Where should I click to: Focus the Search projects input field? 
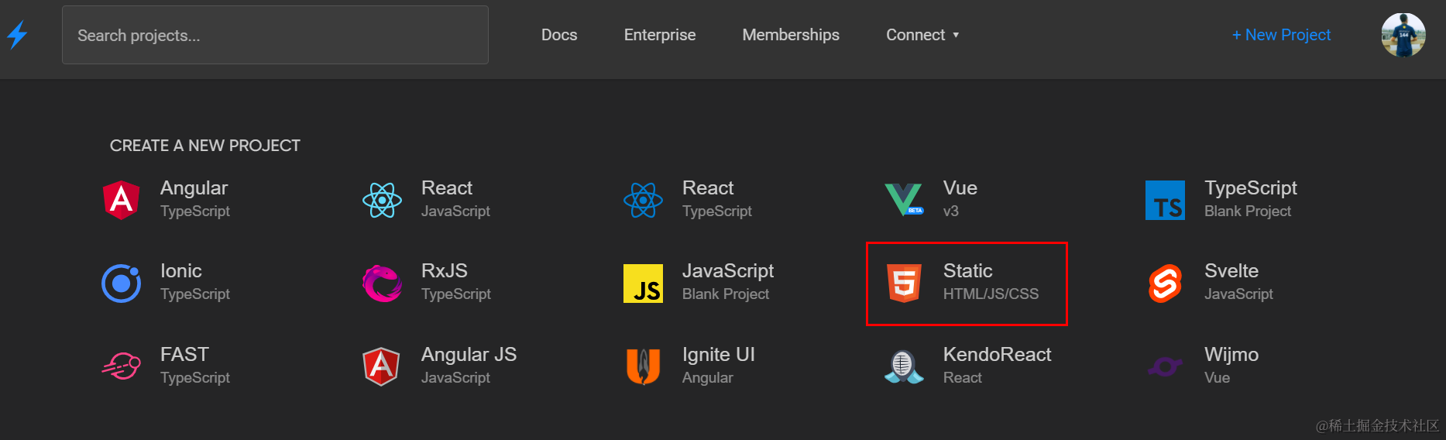point(275,35)
